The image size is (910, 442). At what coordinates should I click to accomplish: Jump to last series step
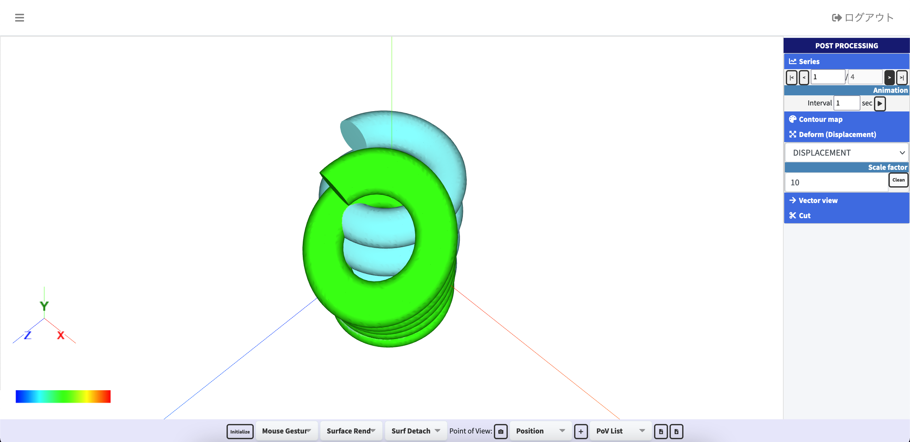point(901,77)
